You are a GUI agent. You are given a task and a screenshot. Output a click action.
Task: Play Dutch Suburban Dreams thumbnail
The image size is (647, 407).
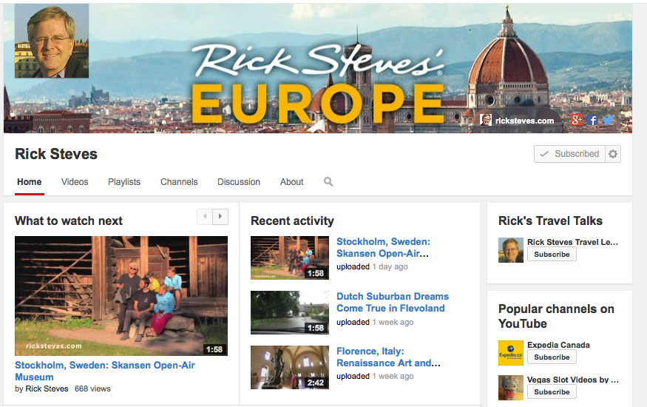click(x=290, y=312)
